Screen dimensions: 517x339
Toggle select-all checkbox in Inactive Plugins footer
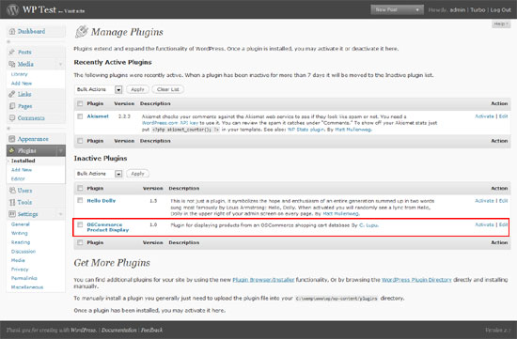(80, 242)
